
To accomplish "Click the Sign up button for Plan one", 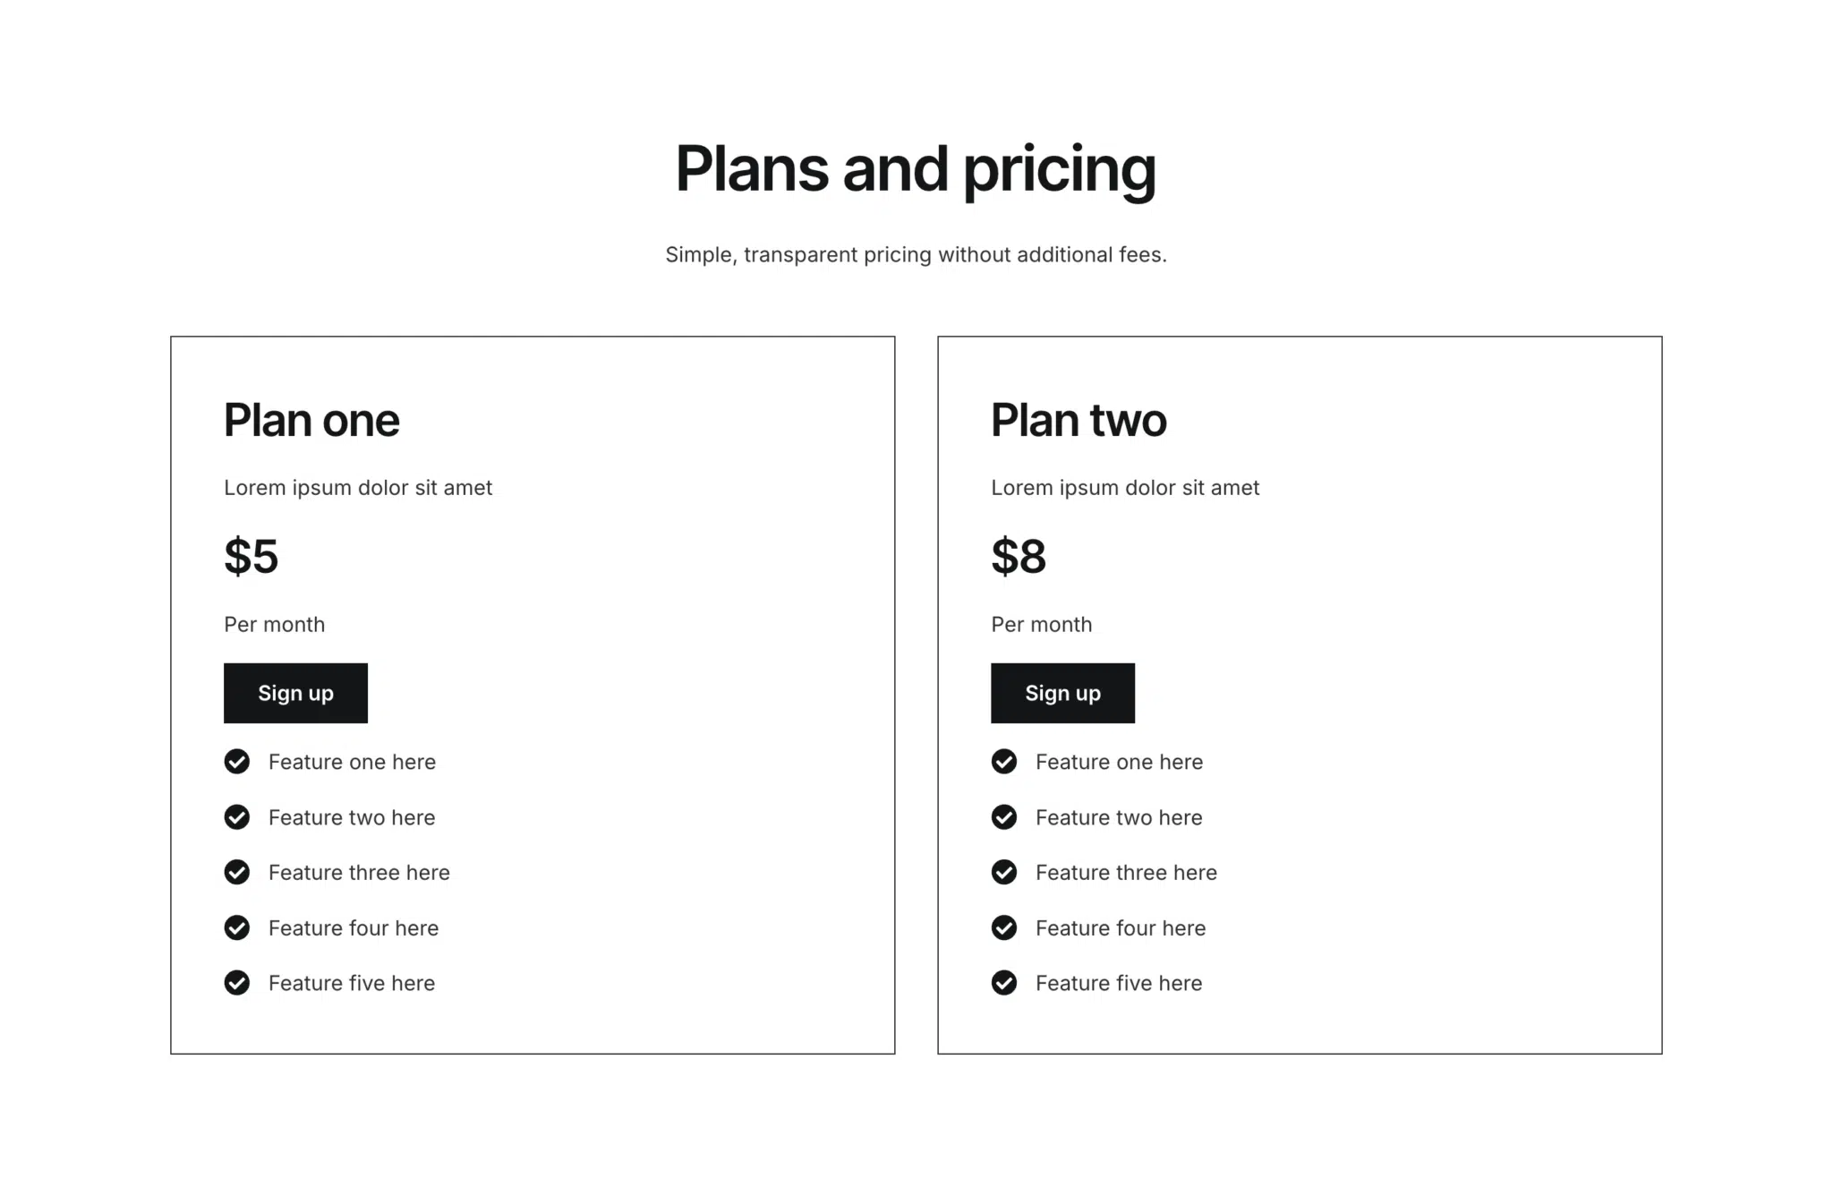I will [x=295, y=693].
